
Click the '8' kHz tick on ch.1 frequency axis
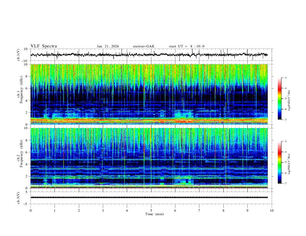27,76
